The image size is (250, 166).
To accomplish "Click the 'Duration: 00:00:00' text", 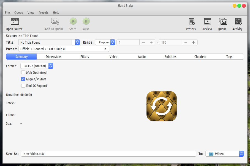I will click(19, 95).
